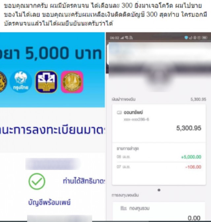Click the pink Government Savings Bank logo

(x=72, y=82)
